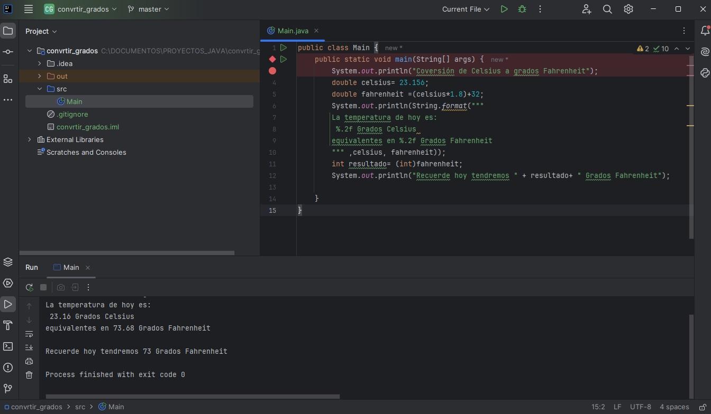The height and width of the screenshot is (414, 711).
Task: Toggle the diamond breakpoint on line 2
Action: 272,59
